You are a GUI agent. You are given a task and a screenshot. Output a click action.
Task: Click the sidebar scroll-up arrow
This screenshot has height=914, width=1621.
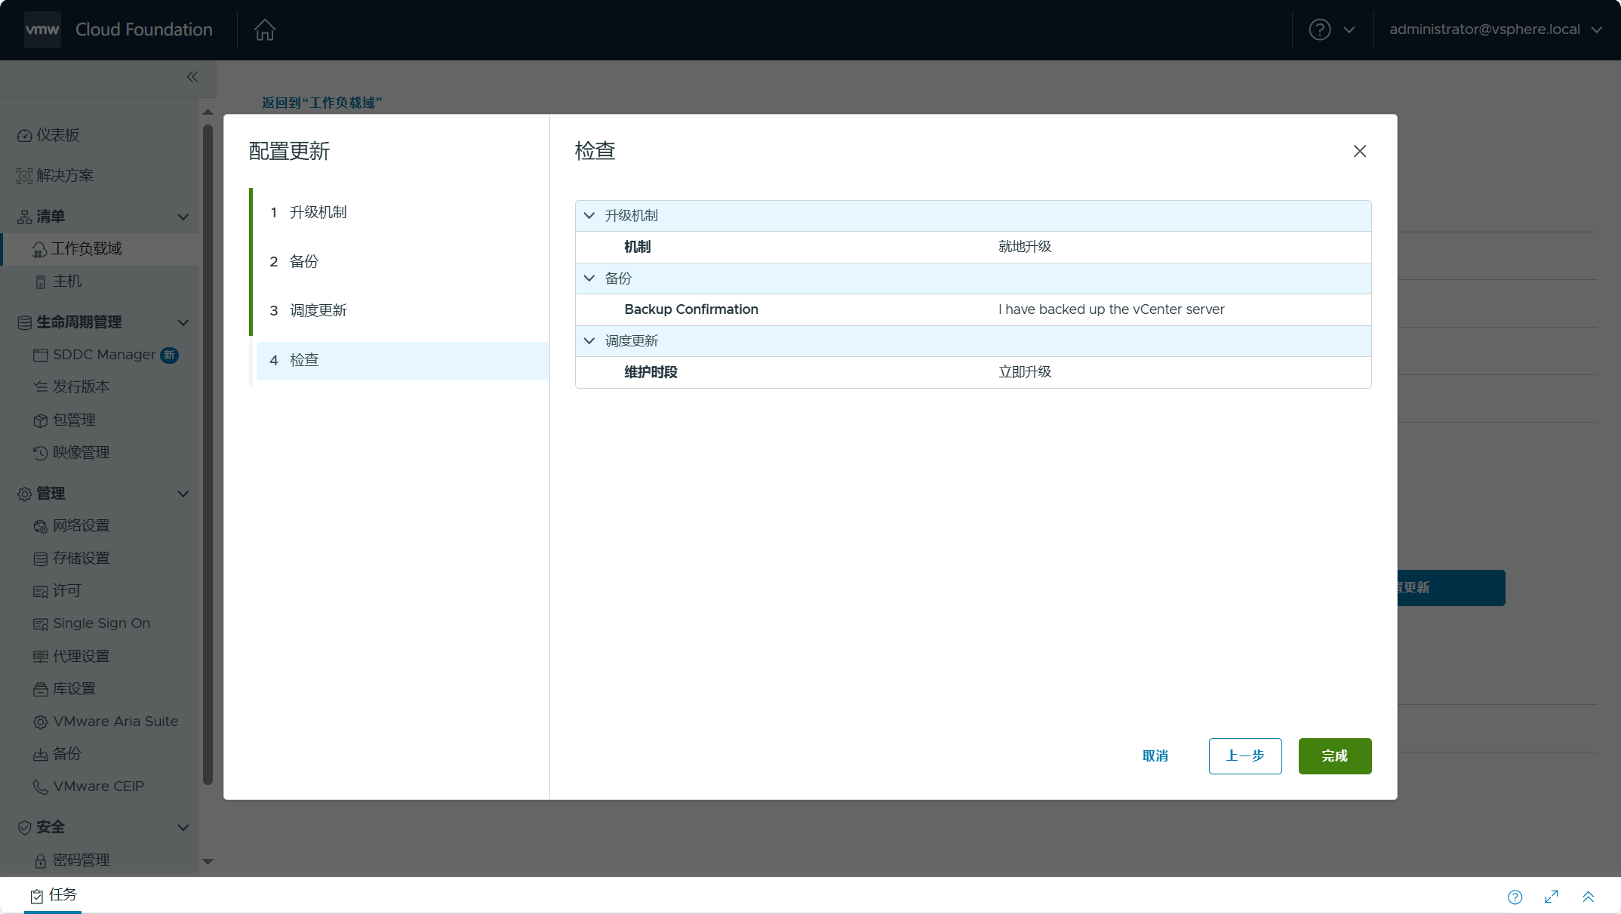click(x=208, y=112)
